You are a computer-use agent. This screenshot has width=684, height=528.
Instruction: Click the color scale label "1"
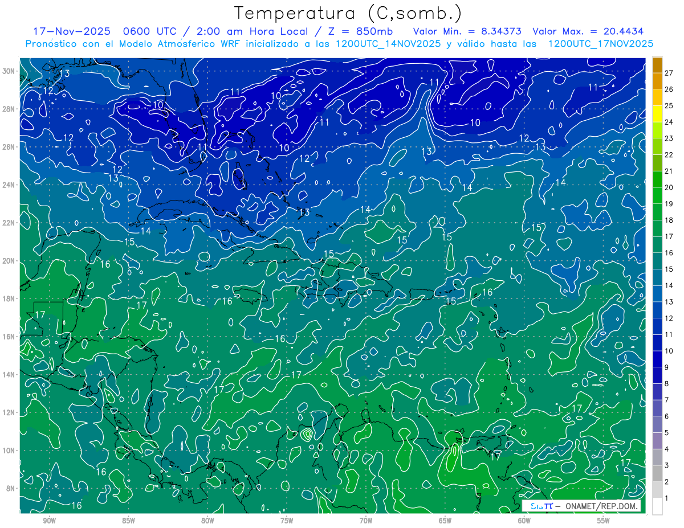coord(667,498)
